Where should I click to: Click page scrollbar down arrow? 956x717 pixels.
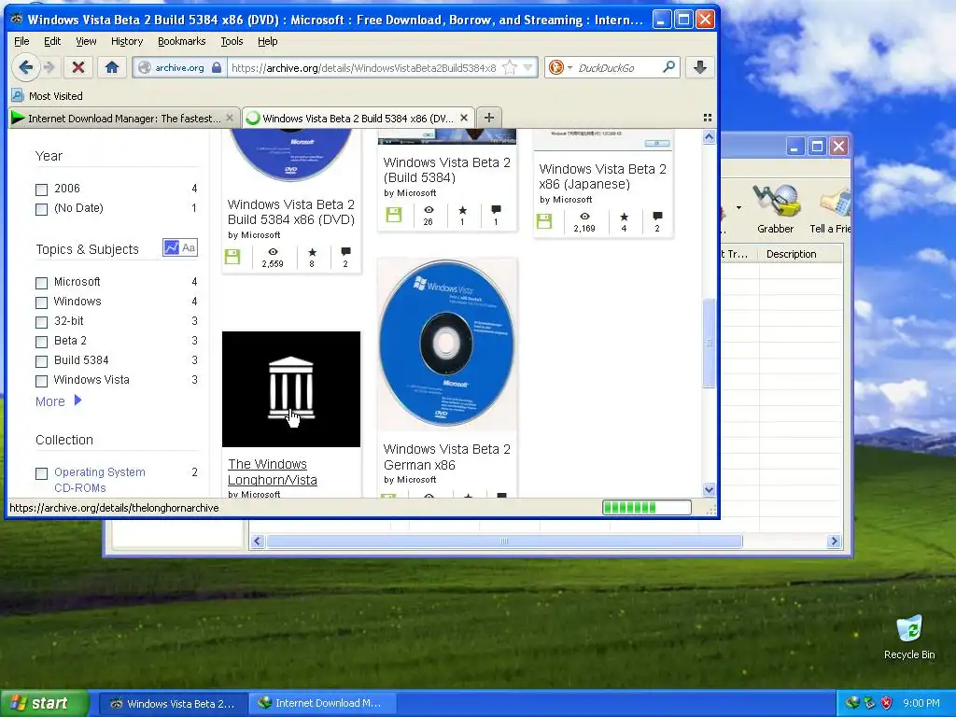click(709, 489)
